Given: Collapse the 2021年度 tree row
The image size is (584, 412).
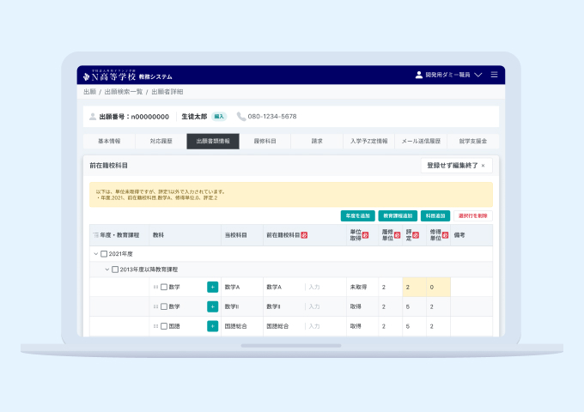Looking at the screenshot, I should (95, 254).
